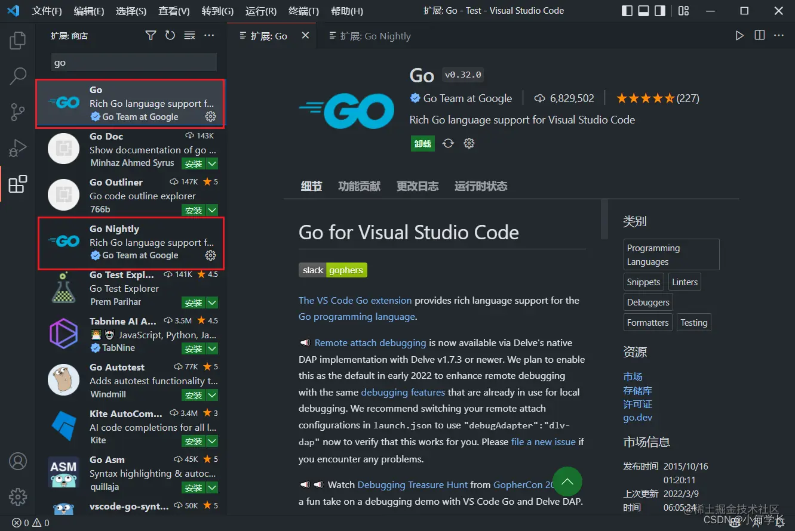Open the 运行(R) menu
Image resolution: width=795 pixels, height=531 pixels.
pos(261,11)
